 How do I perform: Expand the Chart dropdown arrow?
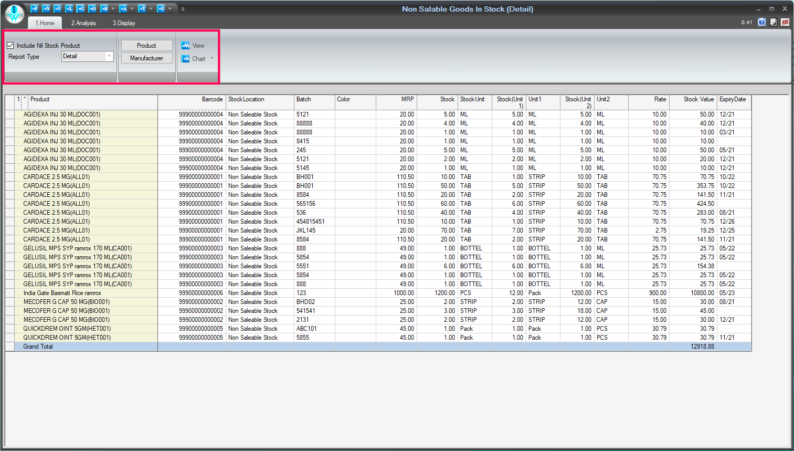[x=212, y=58]
